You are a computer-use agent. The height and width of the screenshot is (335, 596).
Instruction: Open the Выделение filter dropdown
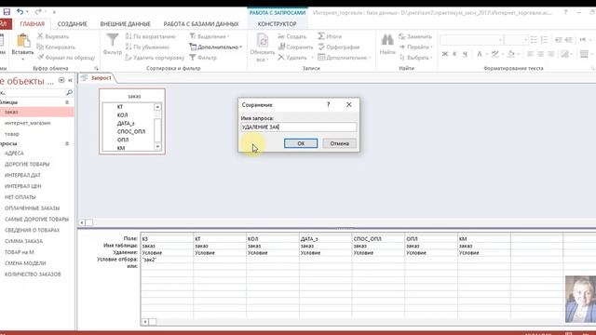coord(210,36)
